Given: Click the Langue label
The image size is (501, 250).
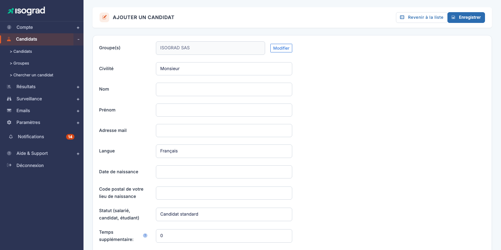Looking at the screenshot, I should point(107,151).
